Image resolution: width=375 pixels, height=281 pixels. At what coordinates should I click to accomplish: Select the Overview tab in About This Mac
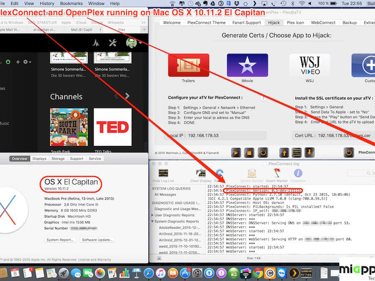click(20, 159)
